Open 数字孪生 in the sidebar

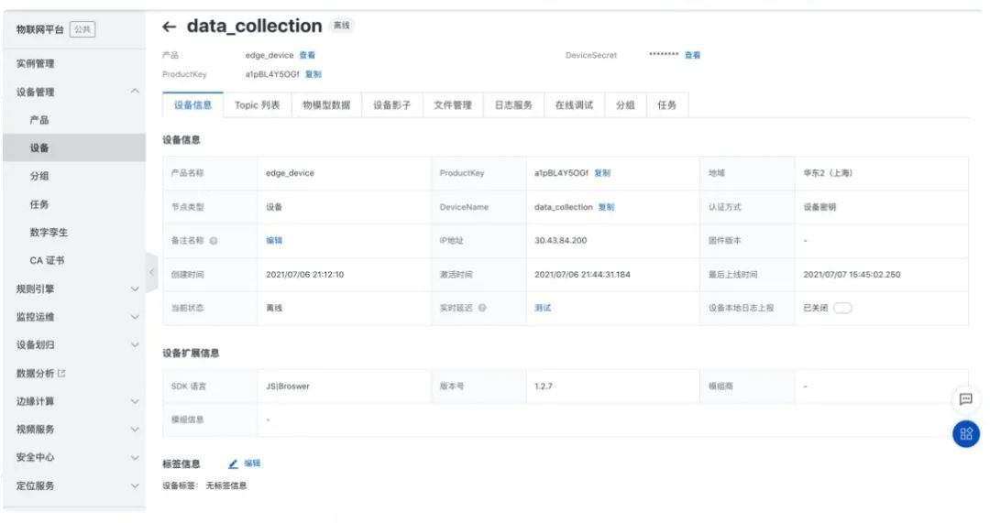[x=49, y=232]
